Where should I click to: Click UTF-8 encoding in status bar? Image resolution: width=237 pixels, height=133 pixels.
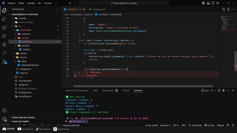(x=176, y=125)
